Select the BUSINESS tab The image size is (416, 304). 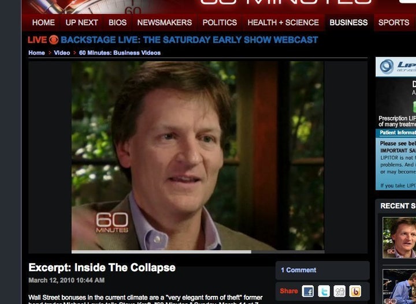tap(348, 22)
